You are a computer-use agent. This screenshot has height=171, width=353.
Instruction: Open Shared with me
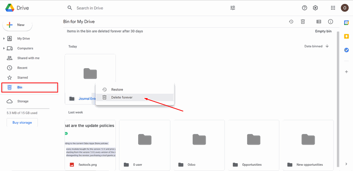point(28,58)
